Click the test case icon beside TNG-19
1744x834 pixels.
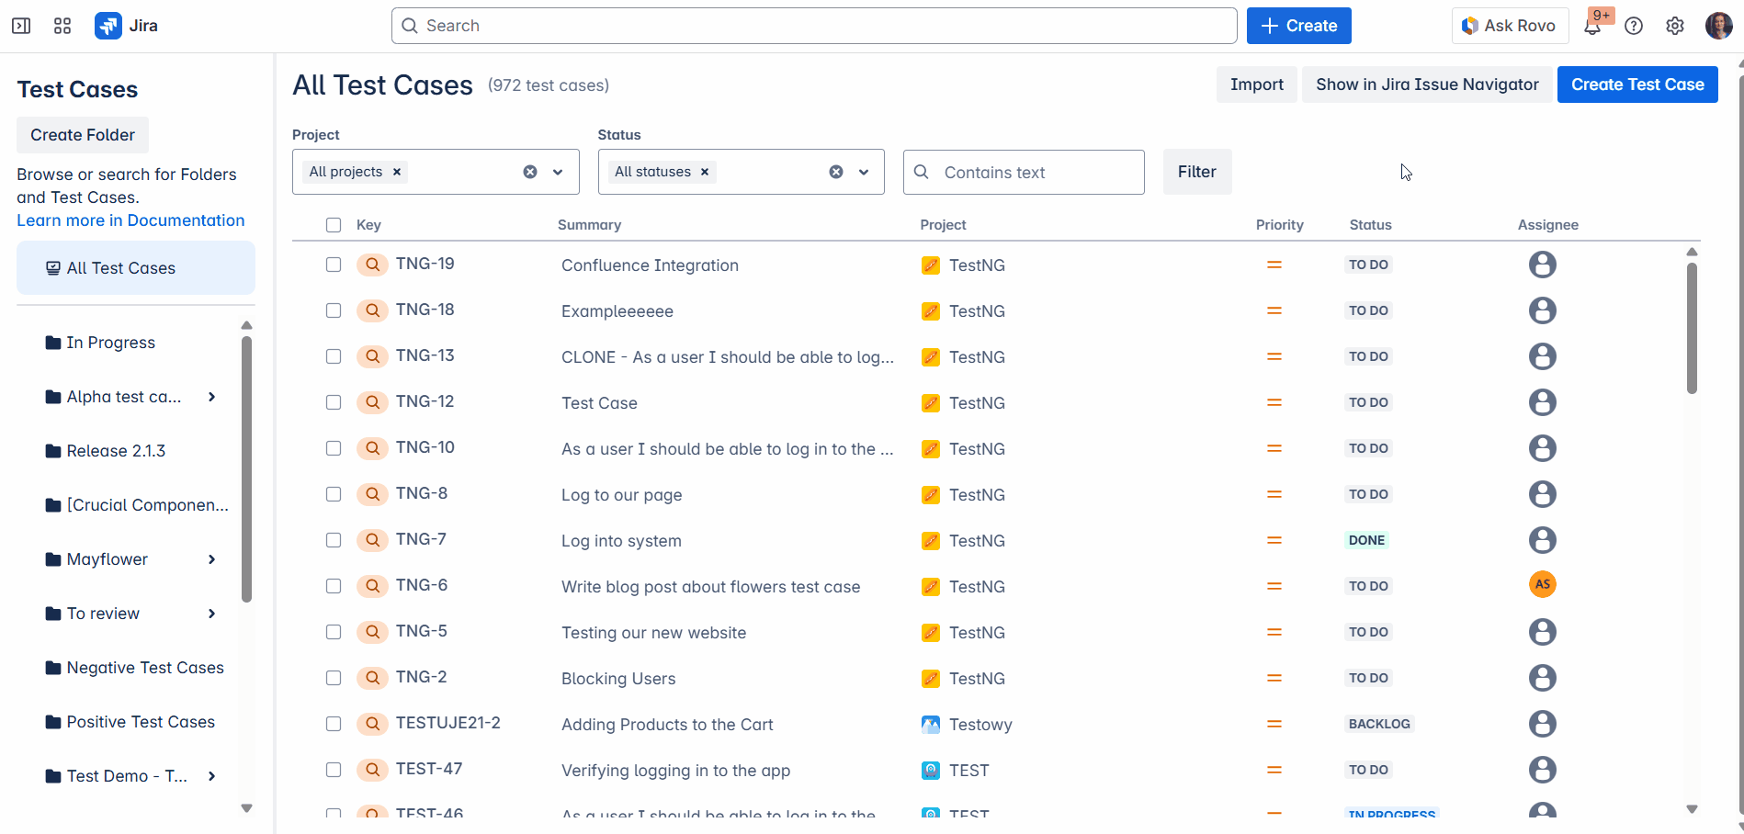click(372, 265)
